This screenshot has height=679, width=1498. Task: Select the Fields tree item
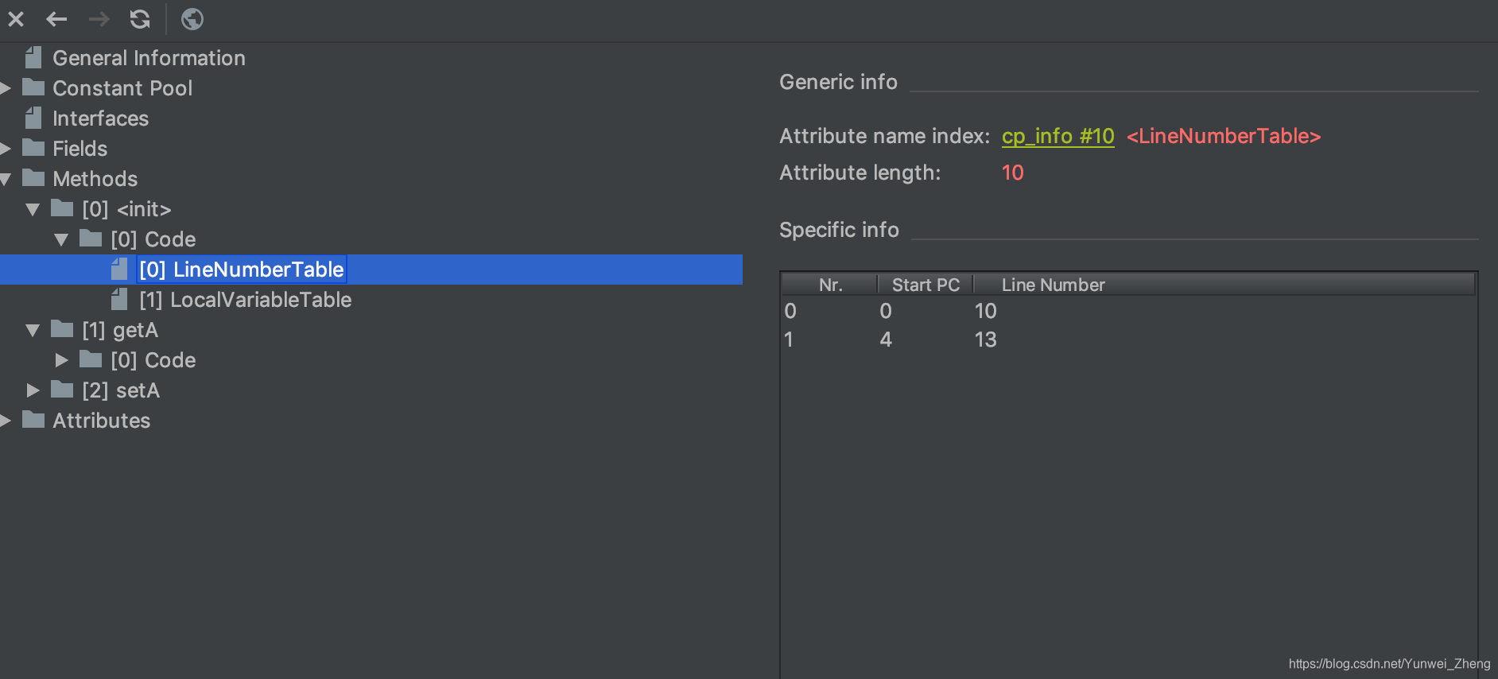click(x=80, y=149)
